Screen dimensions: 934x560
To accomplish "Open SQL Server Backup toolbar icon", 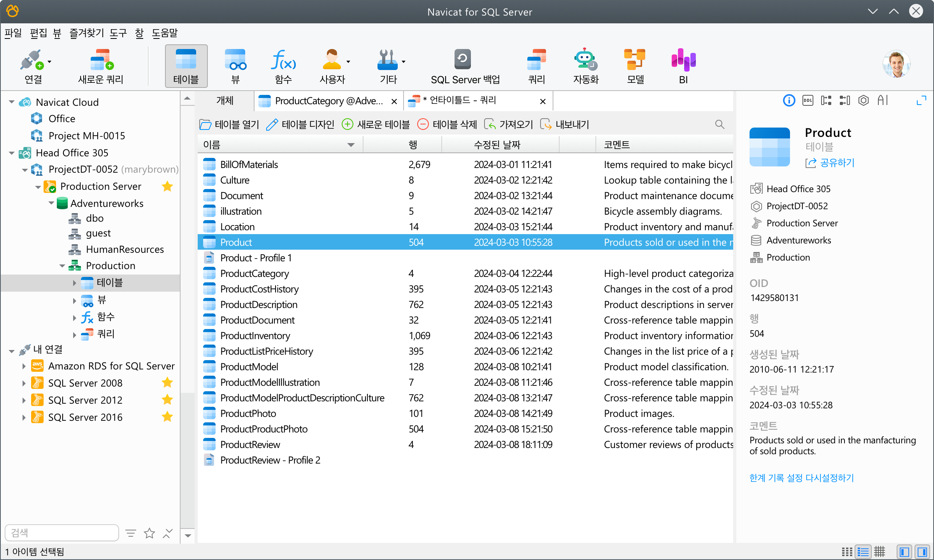I will (x=465, y=66).
